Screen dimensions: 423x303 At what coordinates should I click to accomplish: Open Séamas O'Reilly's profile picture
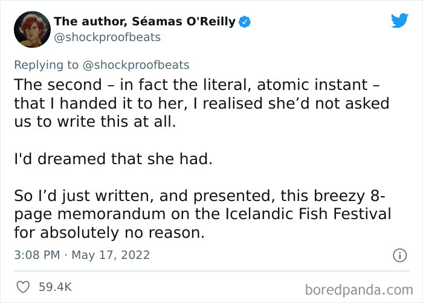coord(31,30)
